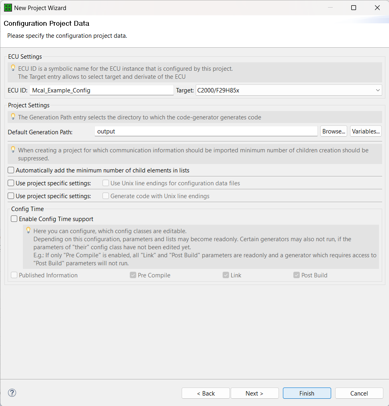Click the lightbulb tip icon in ECU Settings
This screenshot has width=389, height=406.
(x=13, y=68)
